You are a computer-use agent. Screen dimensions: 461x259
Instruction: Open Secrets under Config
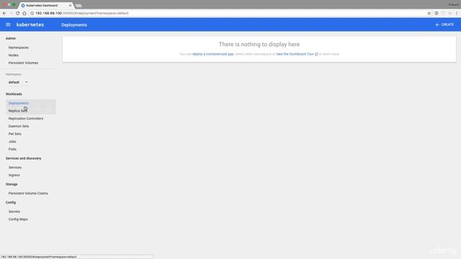pos(14,212)
